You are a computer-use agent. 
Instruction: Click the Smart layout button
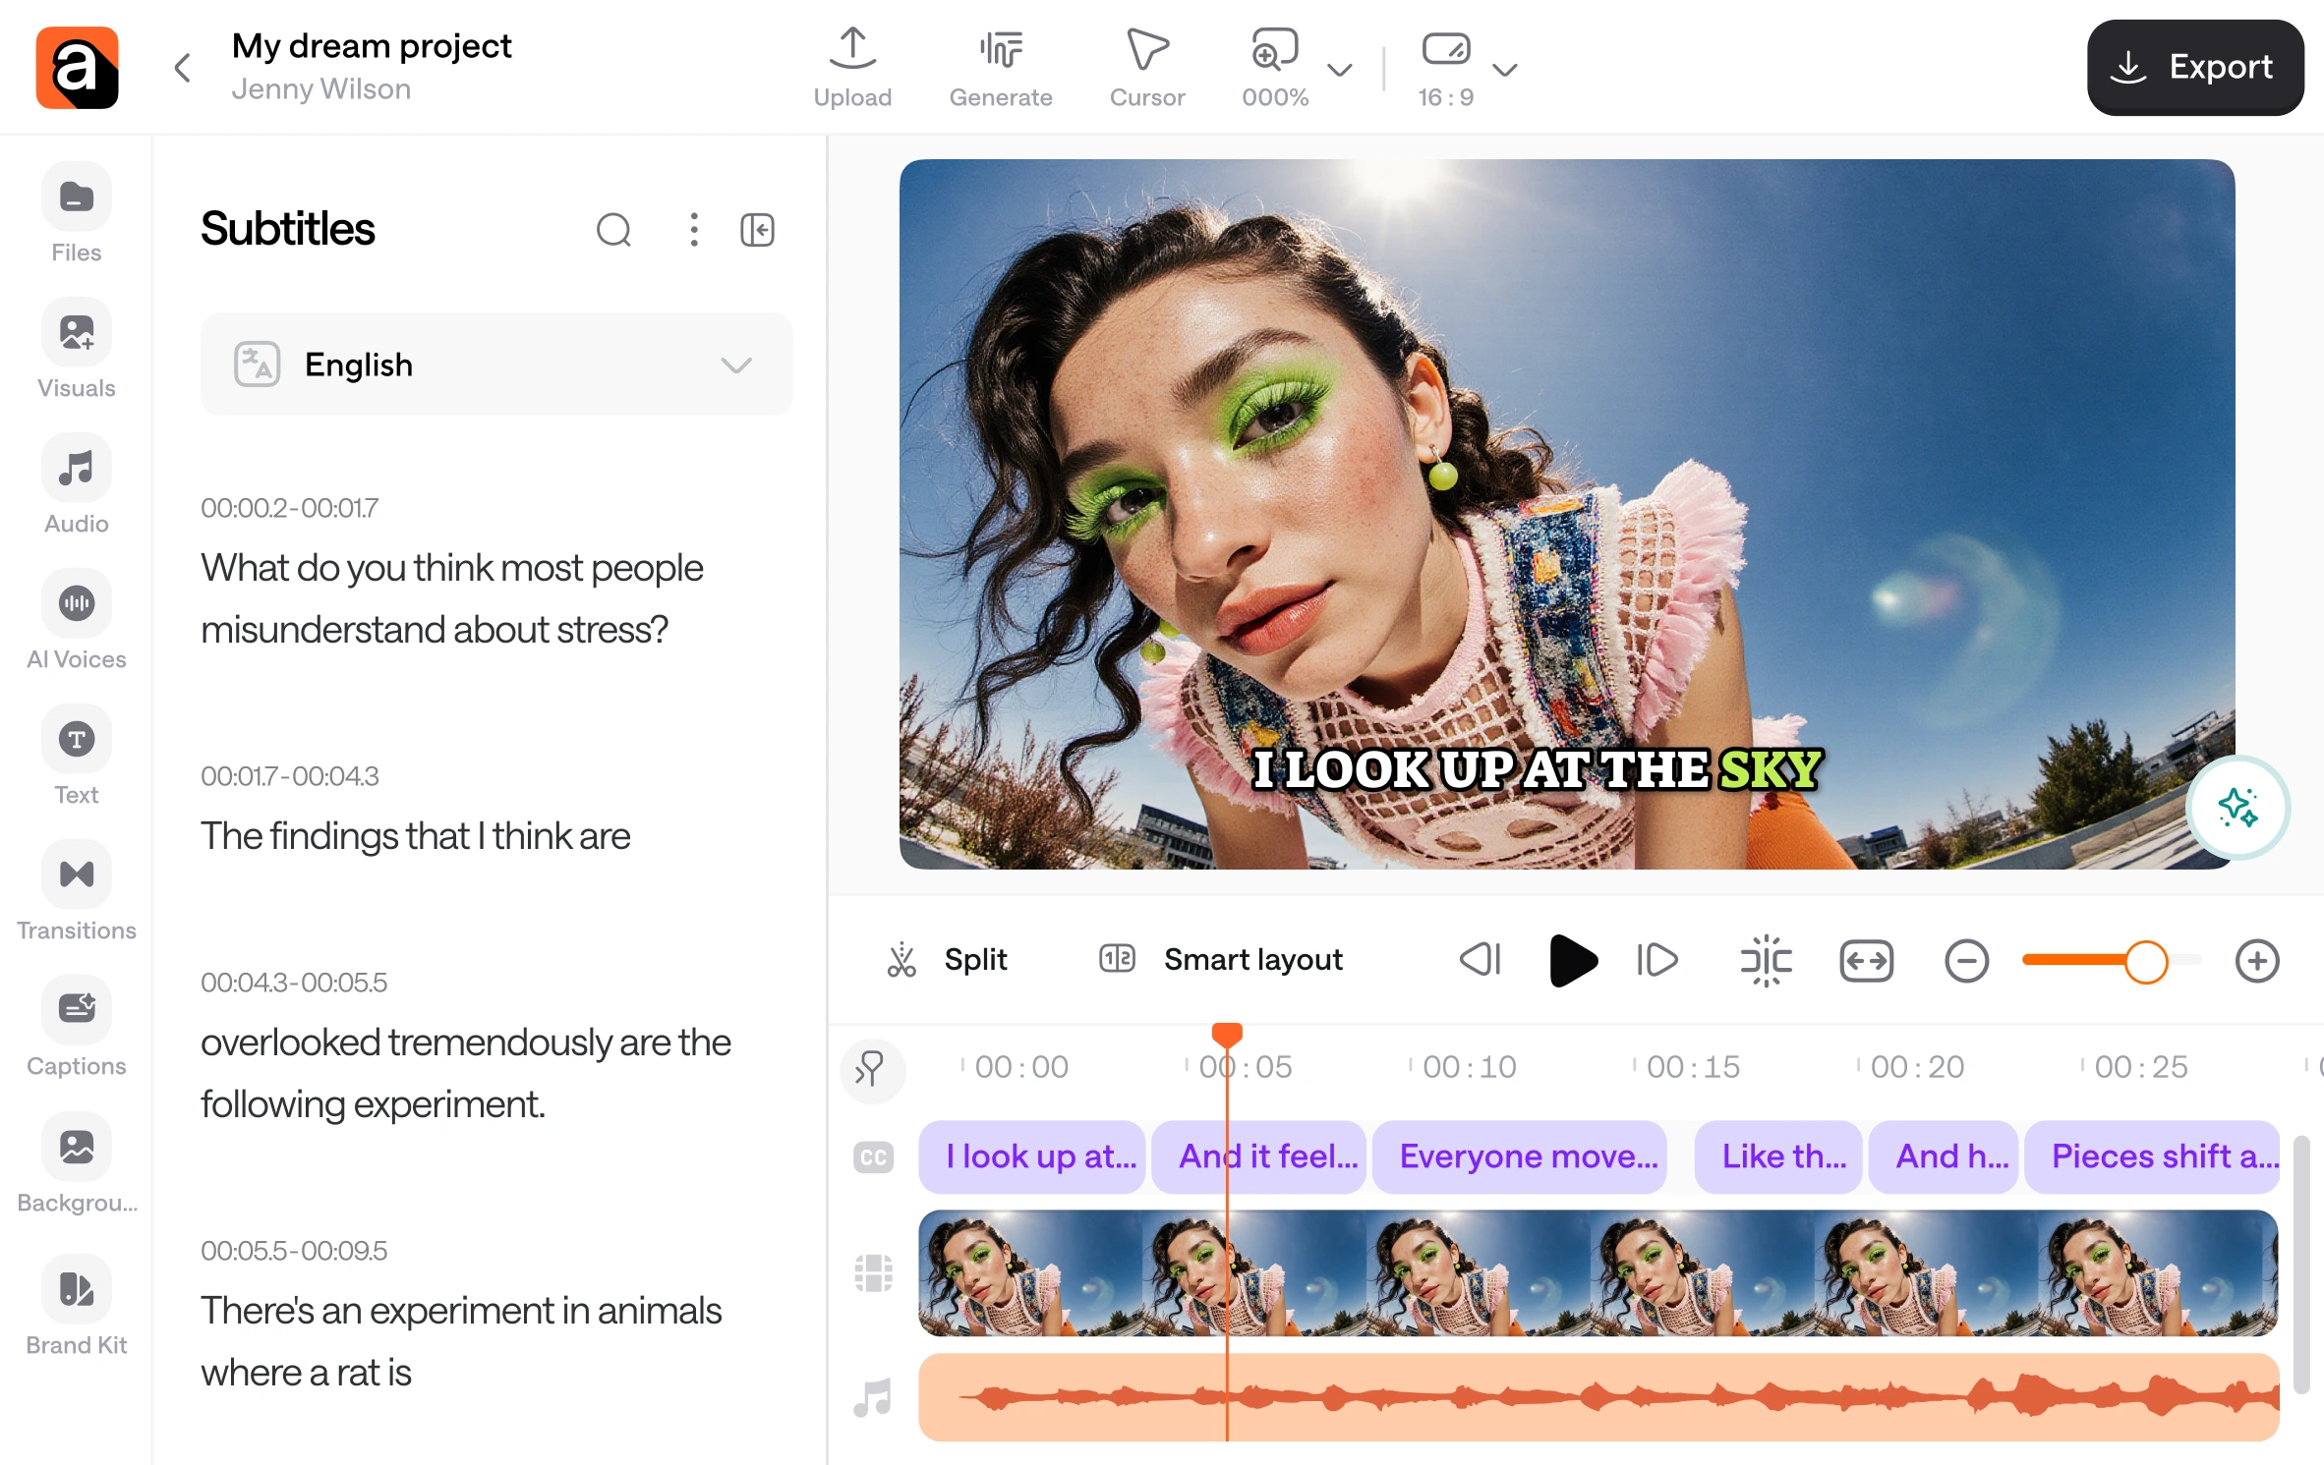coord(1221,959)
